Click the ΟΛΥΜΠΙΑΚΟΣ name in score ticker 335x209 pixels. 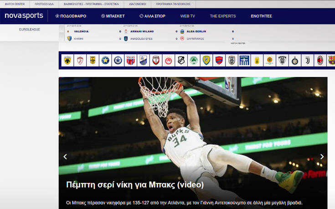pyautogui.click(x=195, y=39)
